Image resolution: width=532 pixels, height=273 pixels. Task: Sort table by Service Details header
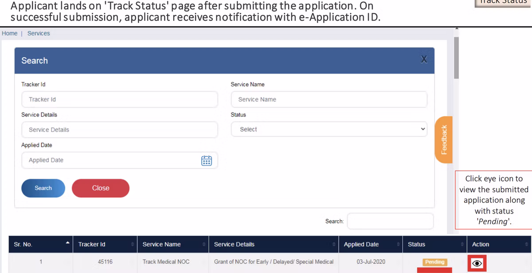tap(274, 244)
